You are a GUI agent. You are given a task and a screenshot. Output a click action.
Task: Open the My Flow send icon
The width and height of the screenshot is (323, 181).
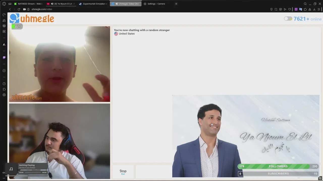(x=285, y=9)
